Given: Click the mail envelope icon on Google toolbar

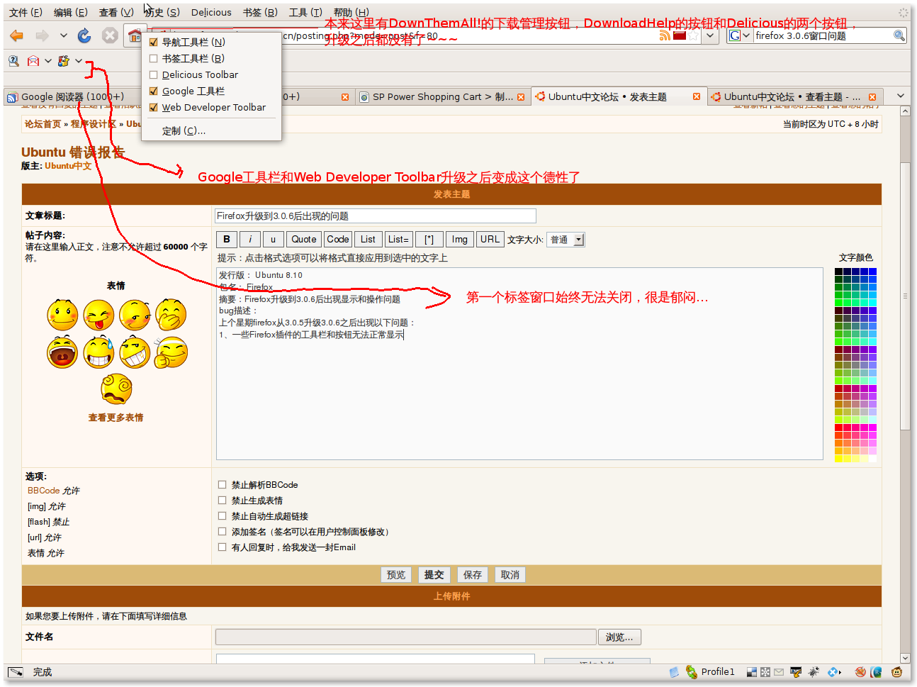Looking at the screenshot, I should [x=33, y=61].
